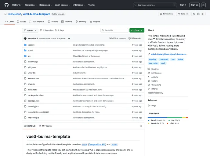
Task: Click the 'typescript' topic tag
Action: click(x=164, y=59)
